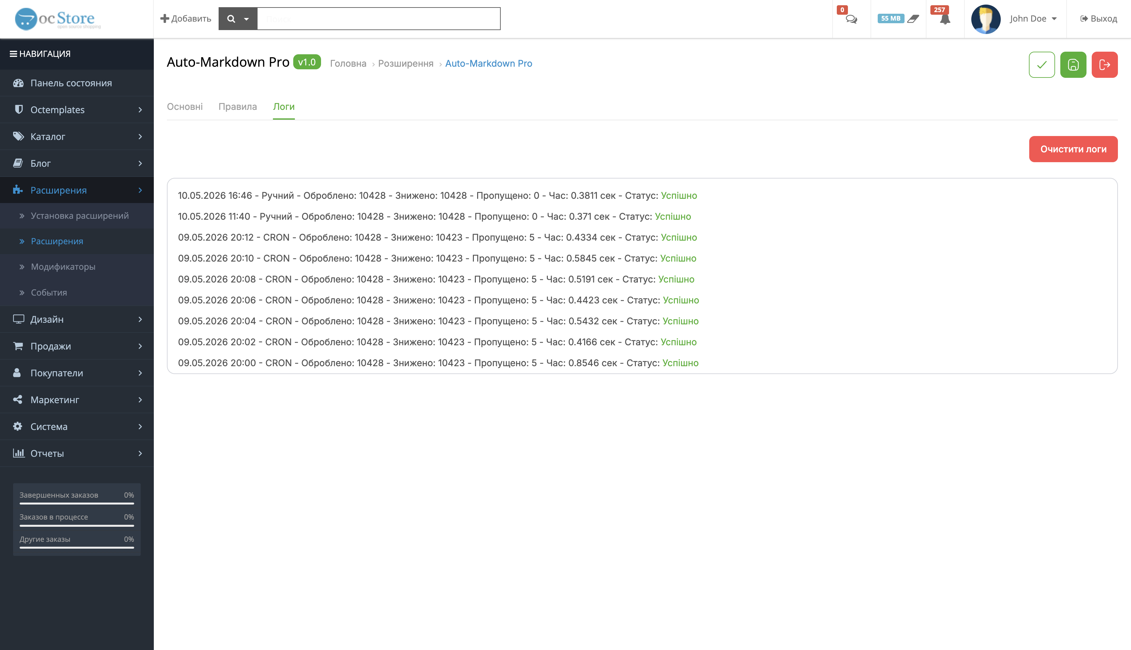Click the 257 notifications count badge
1131x650 pixels.
(939, 9)
